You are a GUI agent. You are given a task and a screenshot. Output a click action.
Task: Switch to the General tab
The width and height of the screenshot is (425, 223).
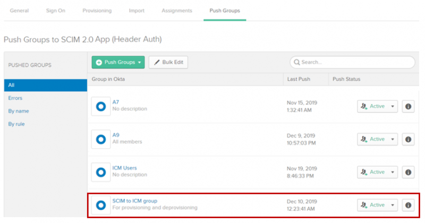point(19,11)
